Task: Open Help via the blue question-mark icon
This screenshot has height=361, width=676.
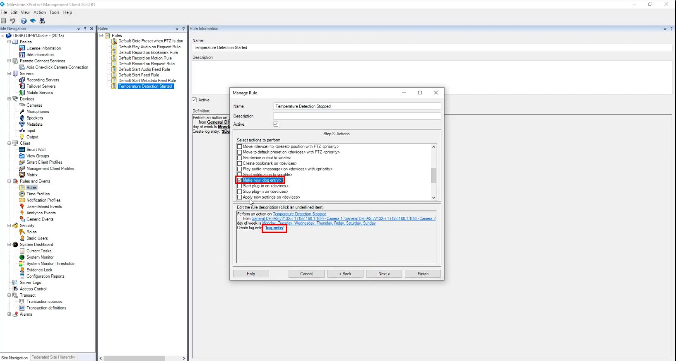Action: [24, 21]
